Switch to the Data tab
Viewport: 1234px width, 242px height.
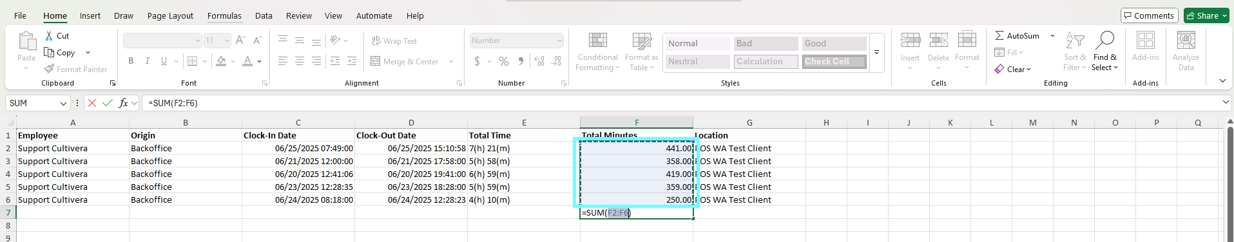click(264, 15)
